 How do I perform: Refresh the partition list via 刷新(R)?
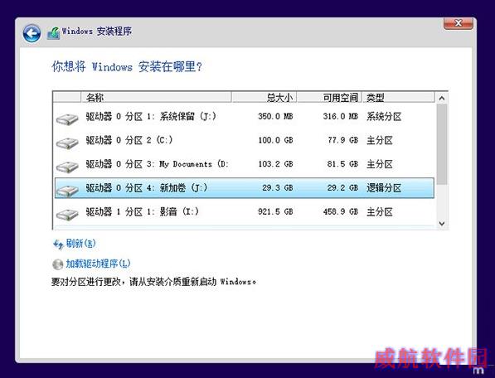click(80, 244)
